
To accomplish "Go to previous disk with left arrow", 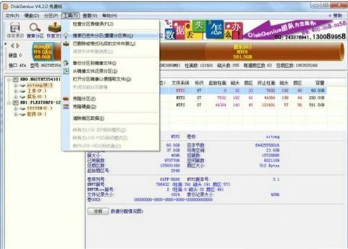I will (x=13, y=46).
